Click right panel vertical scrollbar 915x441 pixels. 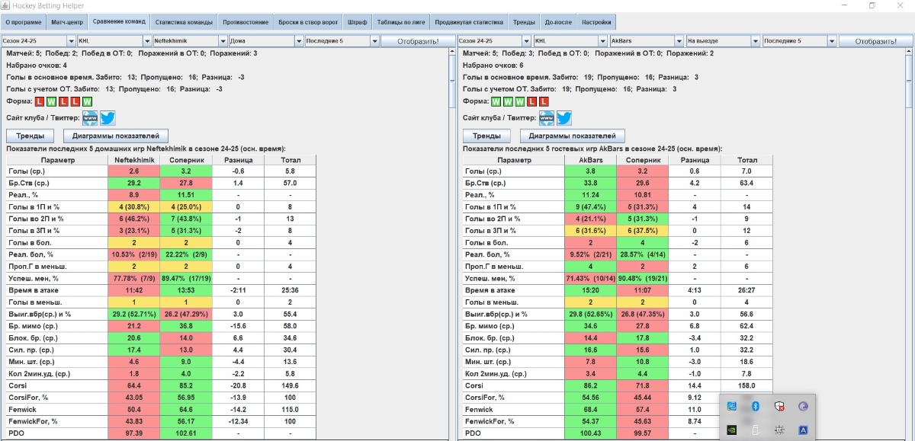[x=908, y=244]
